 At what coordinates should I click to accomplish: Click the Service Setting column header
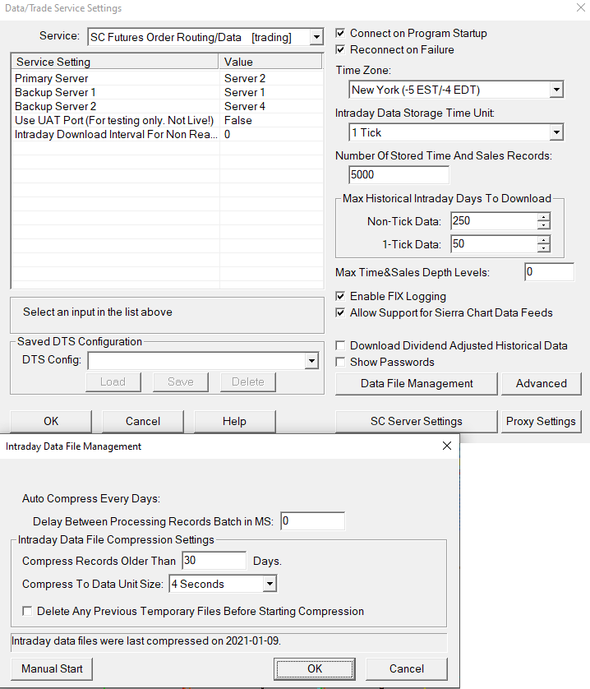click(115, 62)
